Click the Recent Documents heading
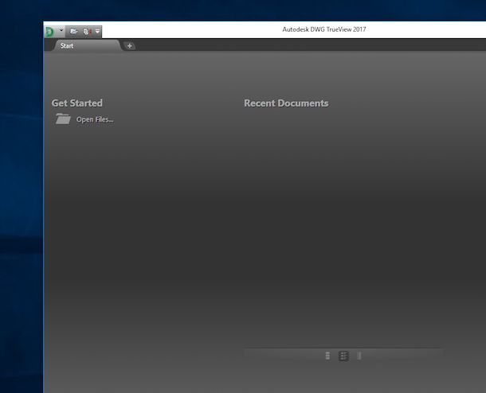This screenshot has width=486, height=393. (x=286, y=103)
